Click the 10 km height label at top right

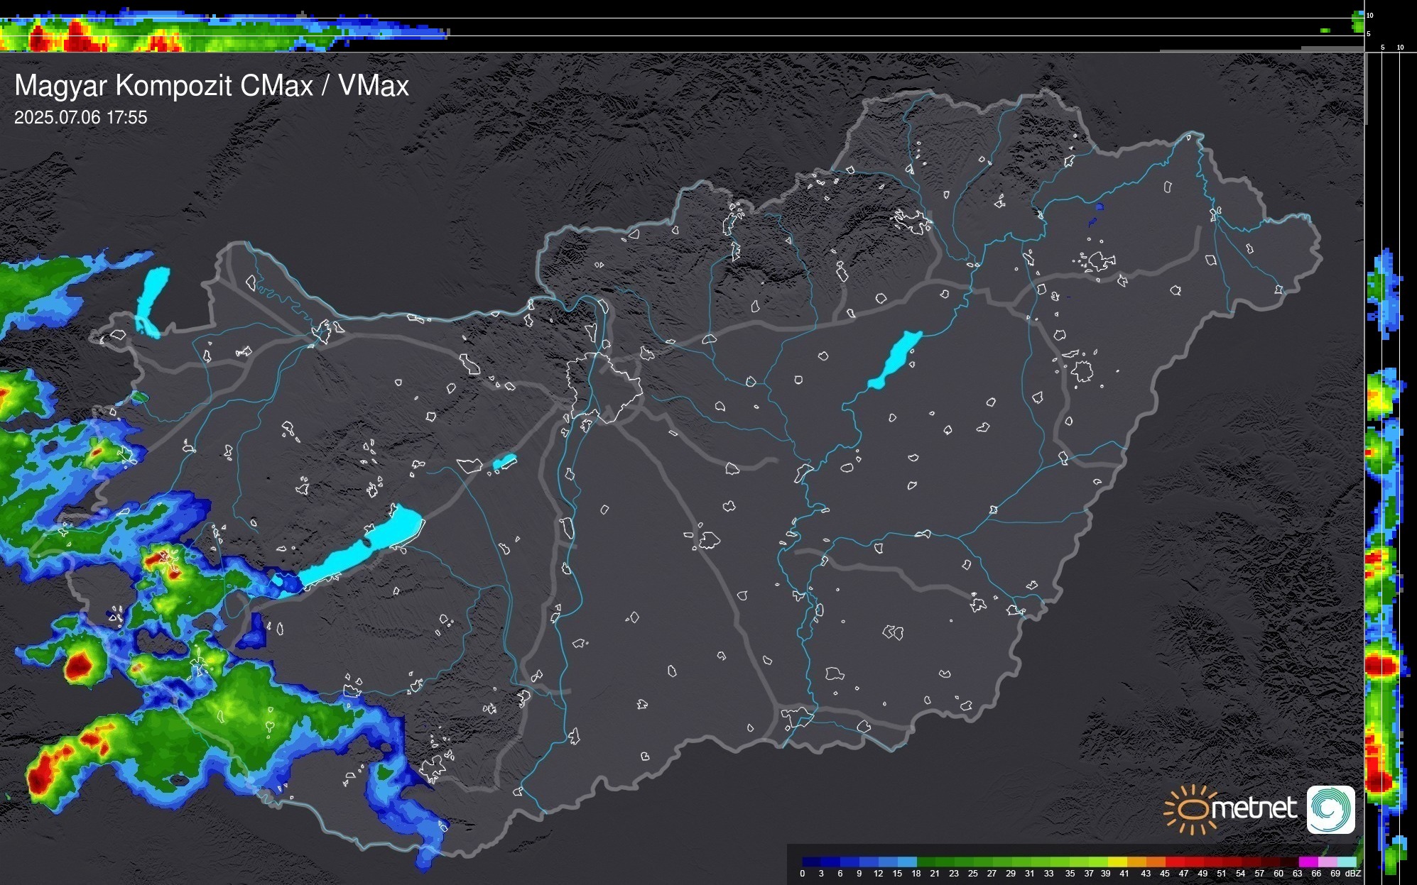pyautogui.click(x=1370, y=15)
